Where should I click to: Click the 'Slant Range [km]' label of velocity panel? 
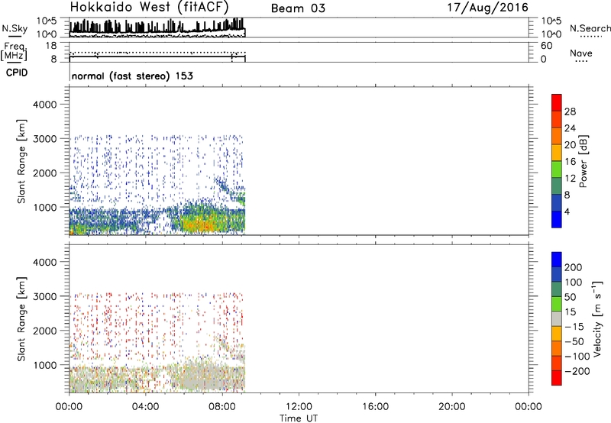[21, 319]
